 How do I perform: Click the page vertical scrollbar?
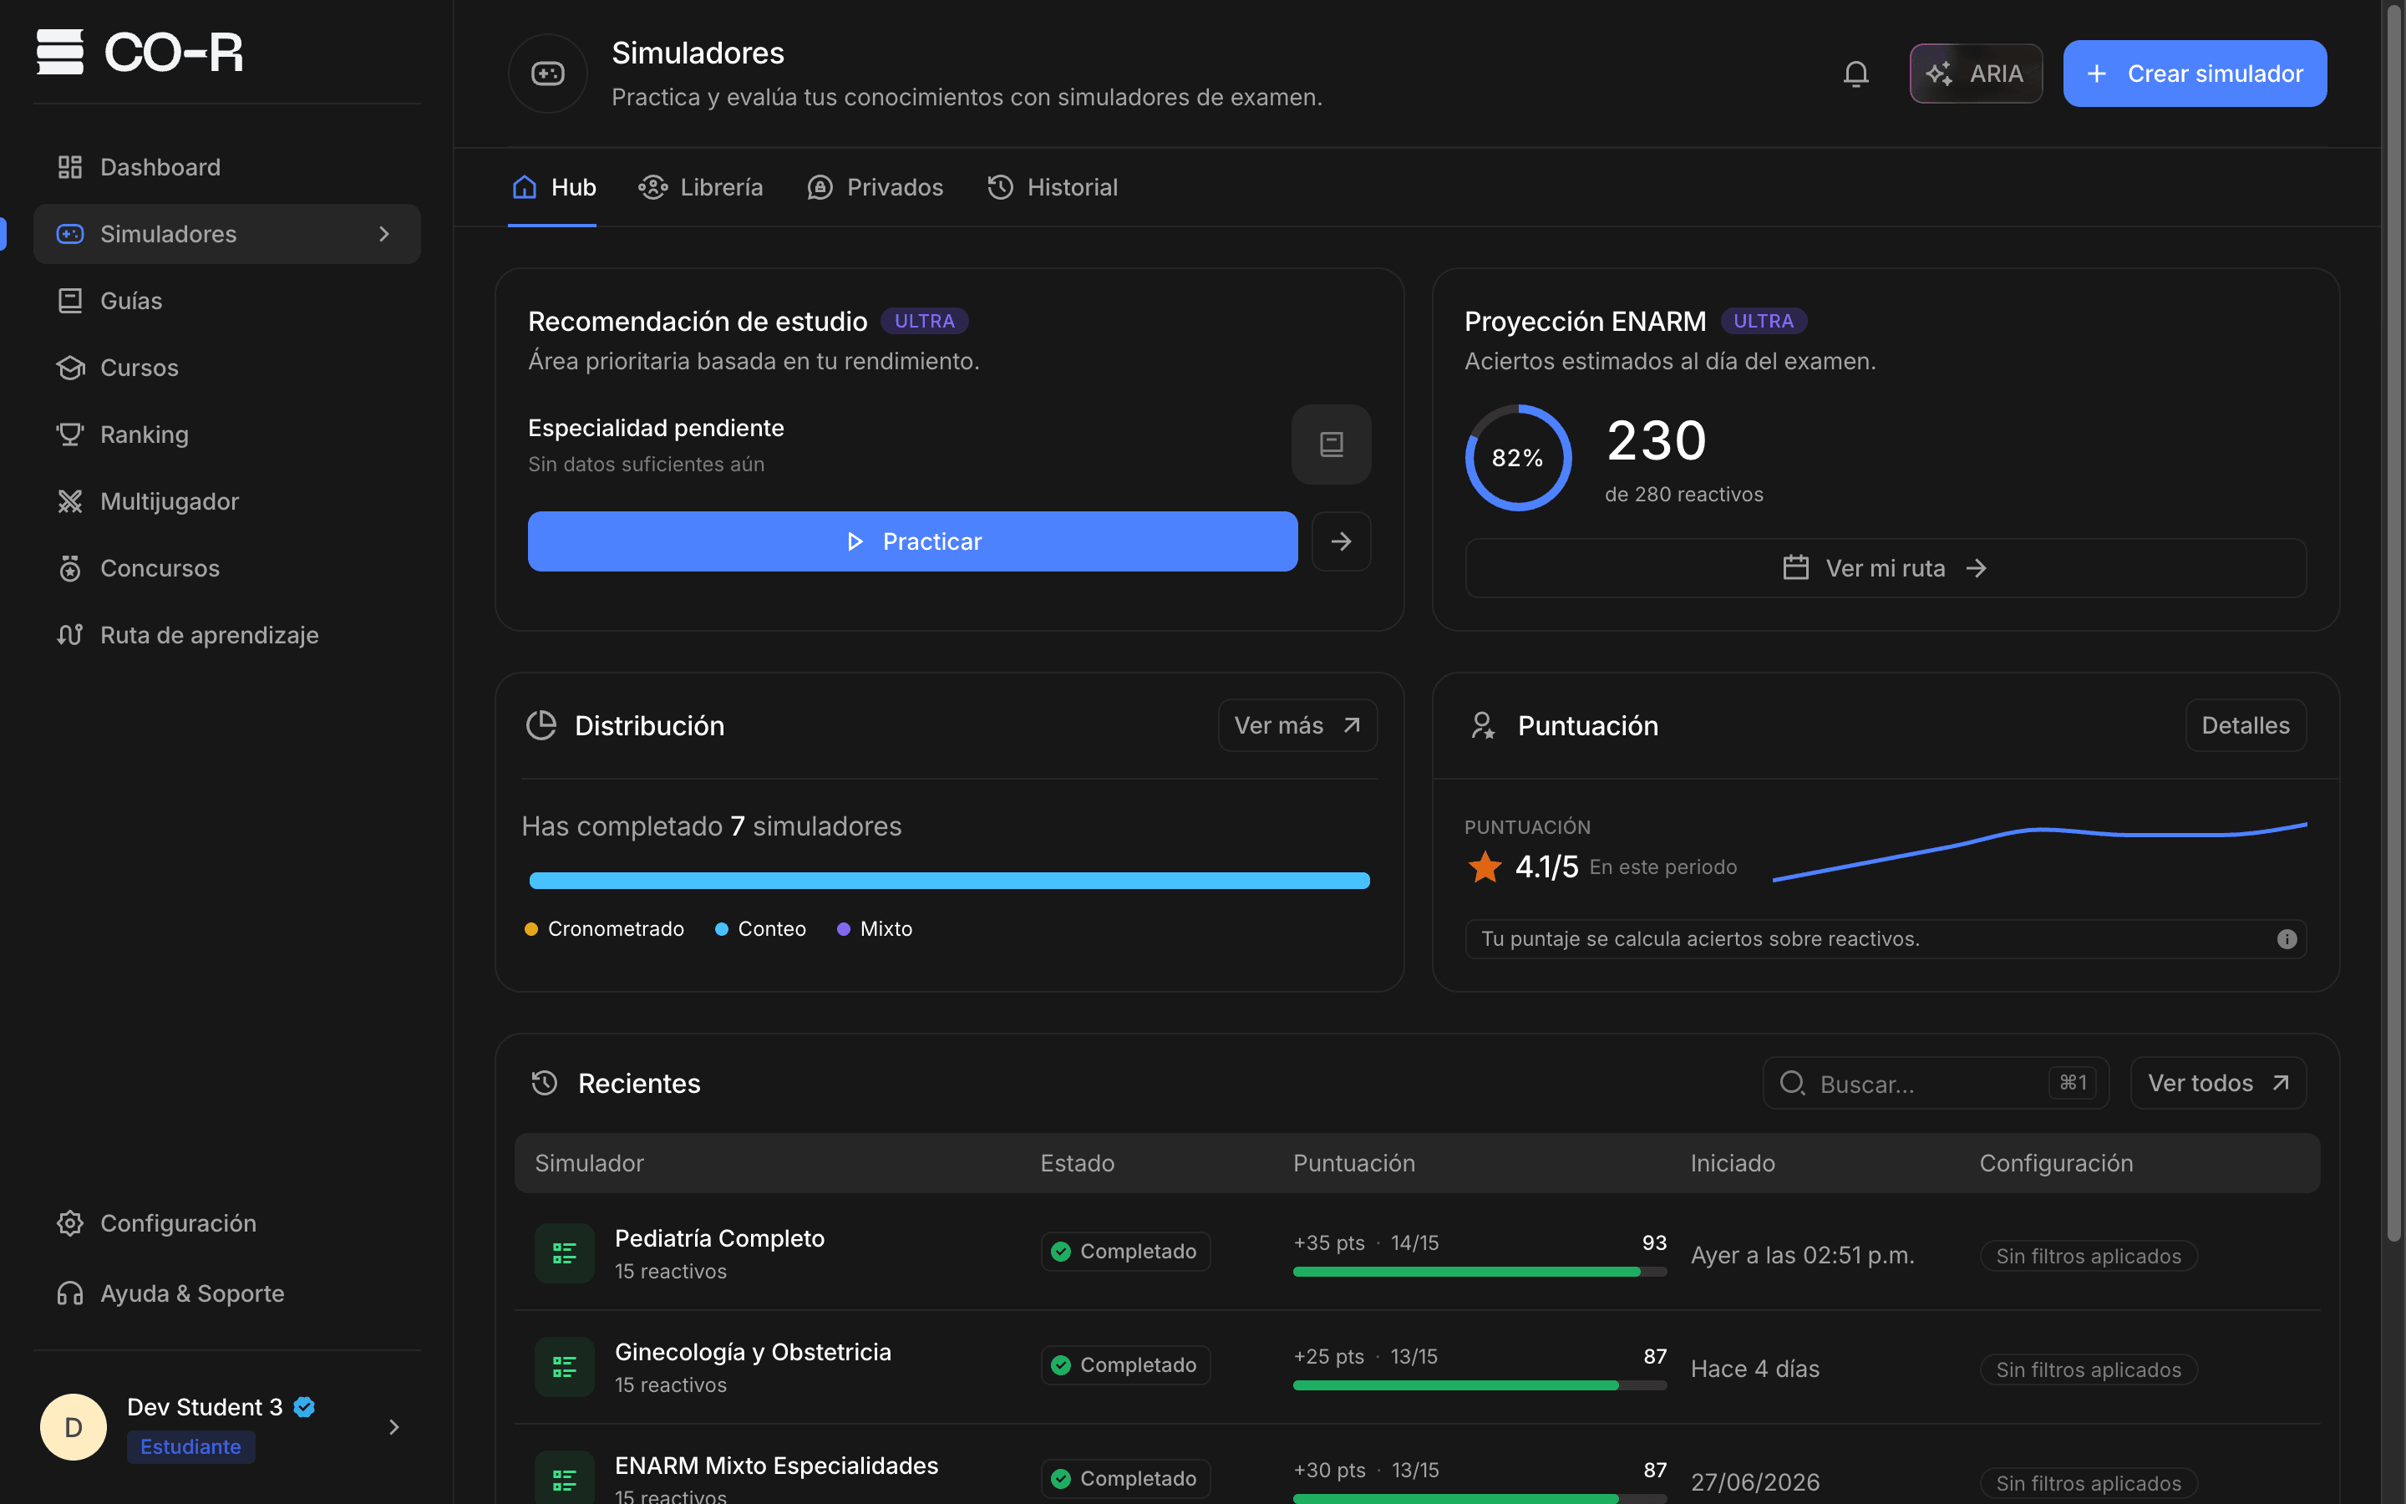(2394, 623)
